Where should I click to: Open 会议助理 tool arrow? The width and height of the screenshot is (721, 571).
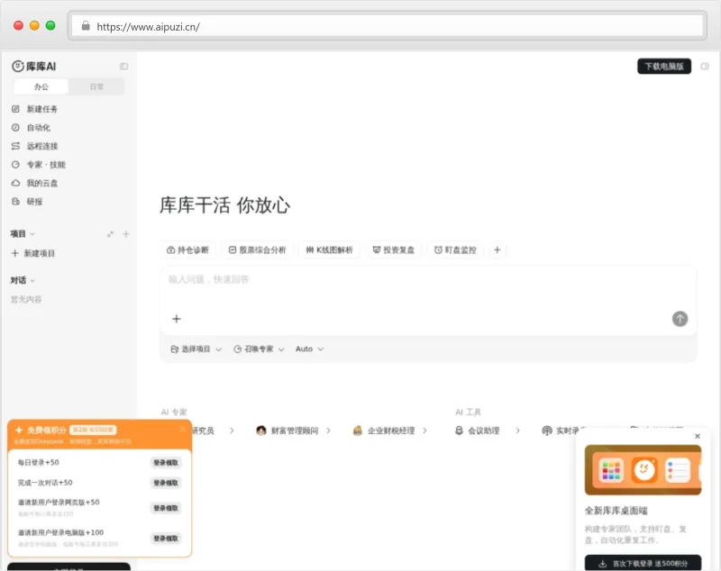(x=517, y=431)
